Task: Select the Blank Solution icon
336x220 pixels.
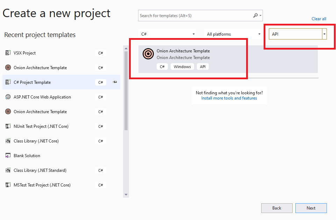Action: 8,155
